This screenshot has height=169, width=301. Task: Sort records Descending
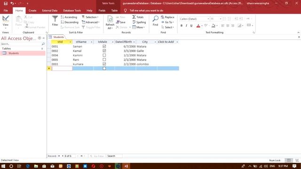coord(70,22)
